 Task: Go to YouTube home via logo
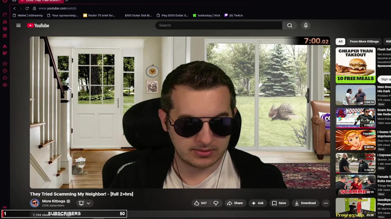[38, 26]
